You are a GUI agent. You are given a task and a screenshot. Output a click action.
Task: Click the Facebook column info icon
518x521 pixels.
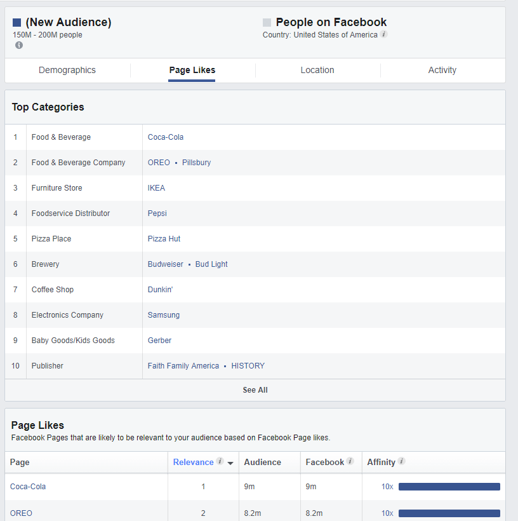[x=350, y=461]
